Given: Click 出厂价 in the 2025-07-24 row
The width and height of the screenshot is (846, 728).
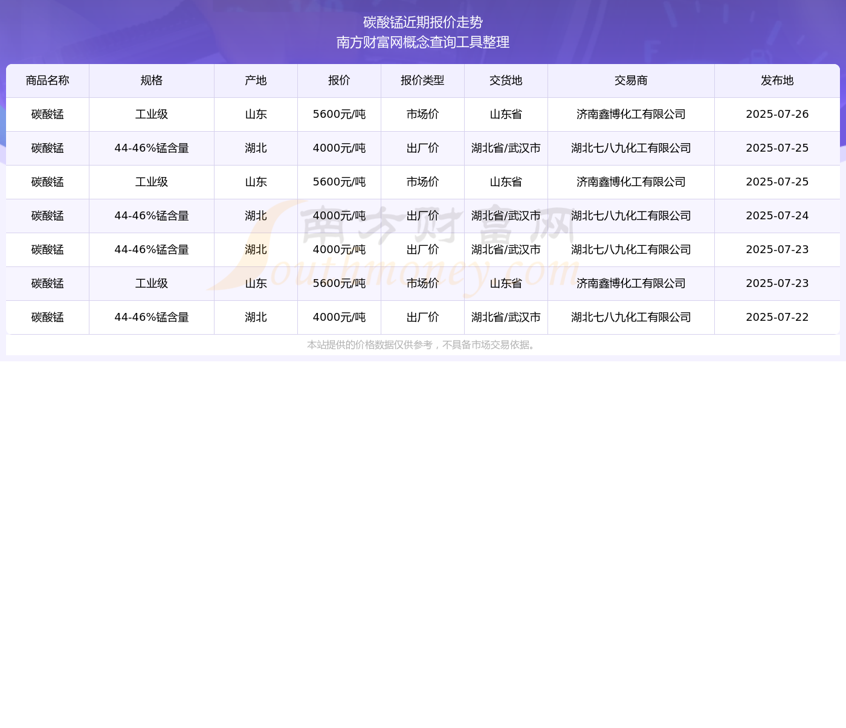Looking at the screenshot, I should point(423,216).
